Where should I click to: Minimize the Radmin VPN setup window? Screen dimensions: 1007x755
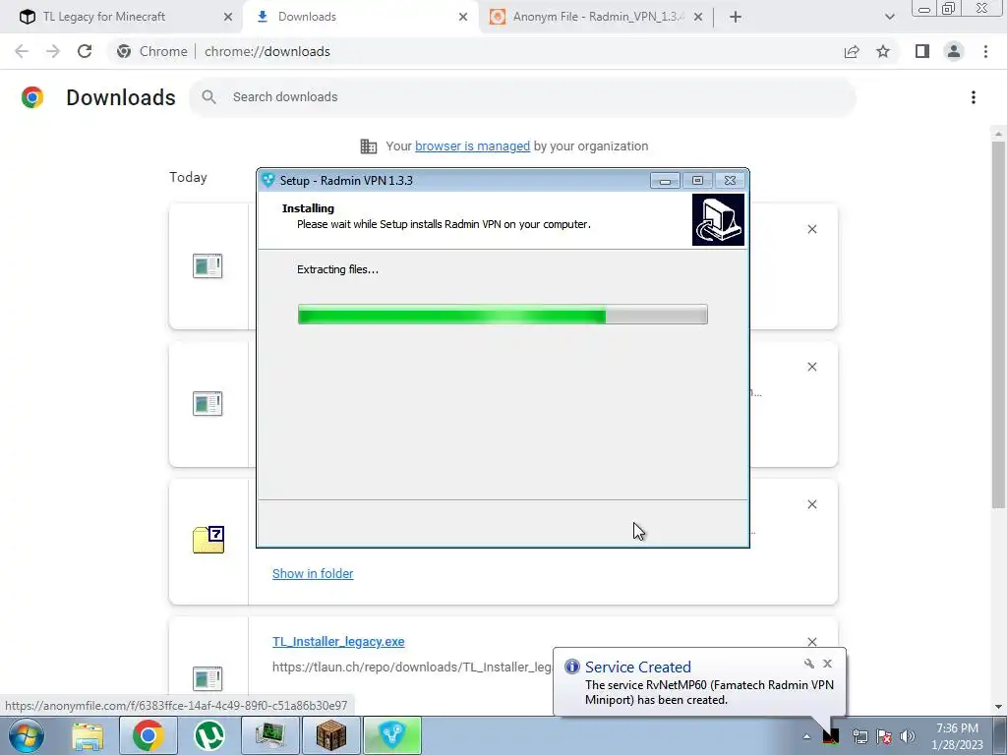click(665, 181)
